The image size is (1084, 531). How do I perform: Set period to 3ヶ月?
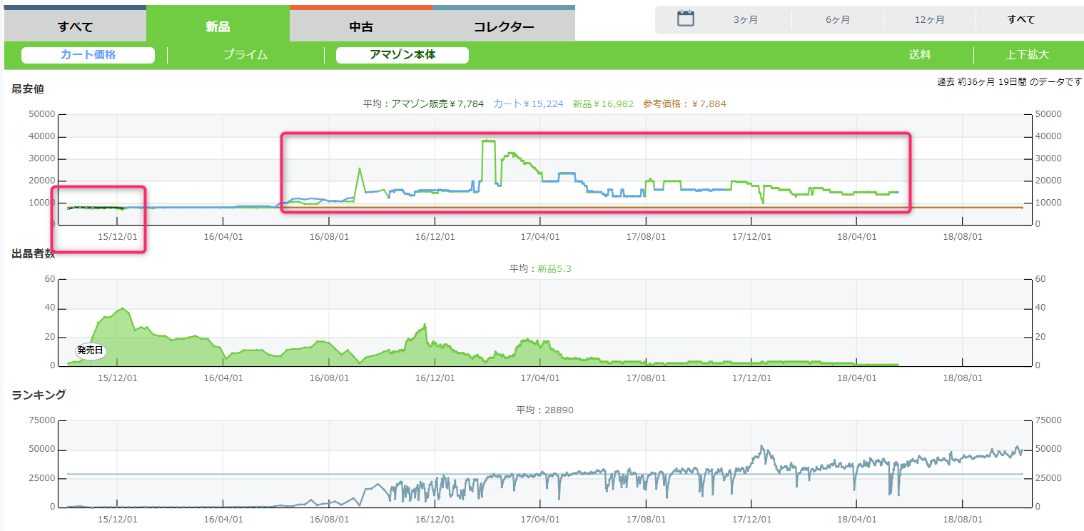tap(746, 20)
